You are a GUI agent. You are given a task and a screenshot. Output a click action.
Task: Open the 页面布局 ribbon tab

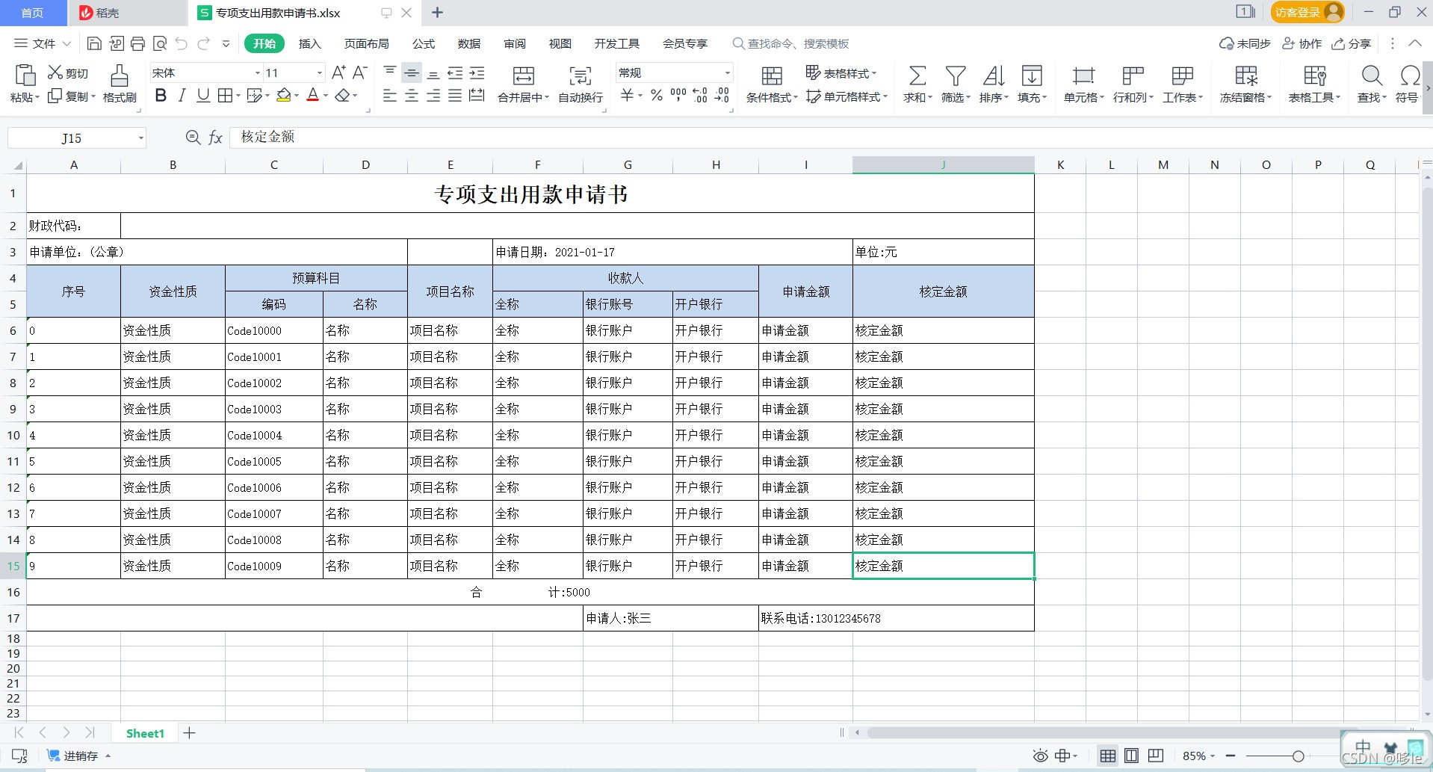tap(366, 43)
